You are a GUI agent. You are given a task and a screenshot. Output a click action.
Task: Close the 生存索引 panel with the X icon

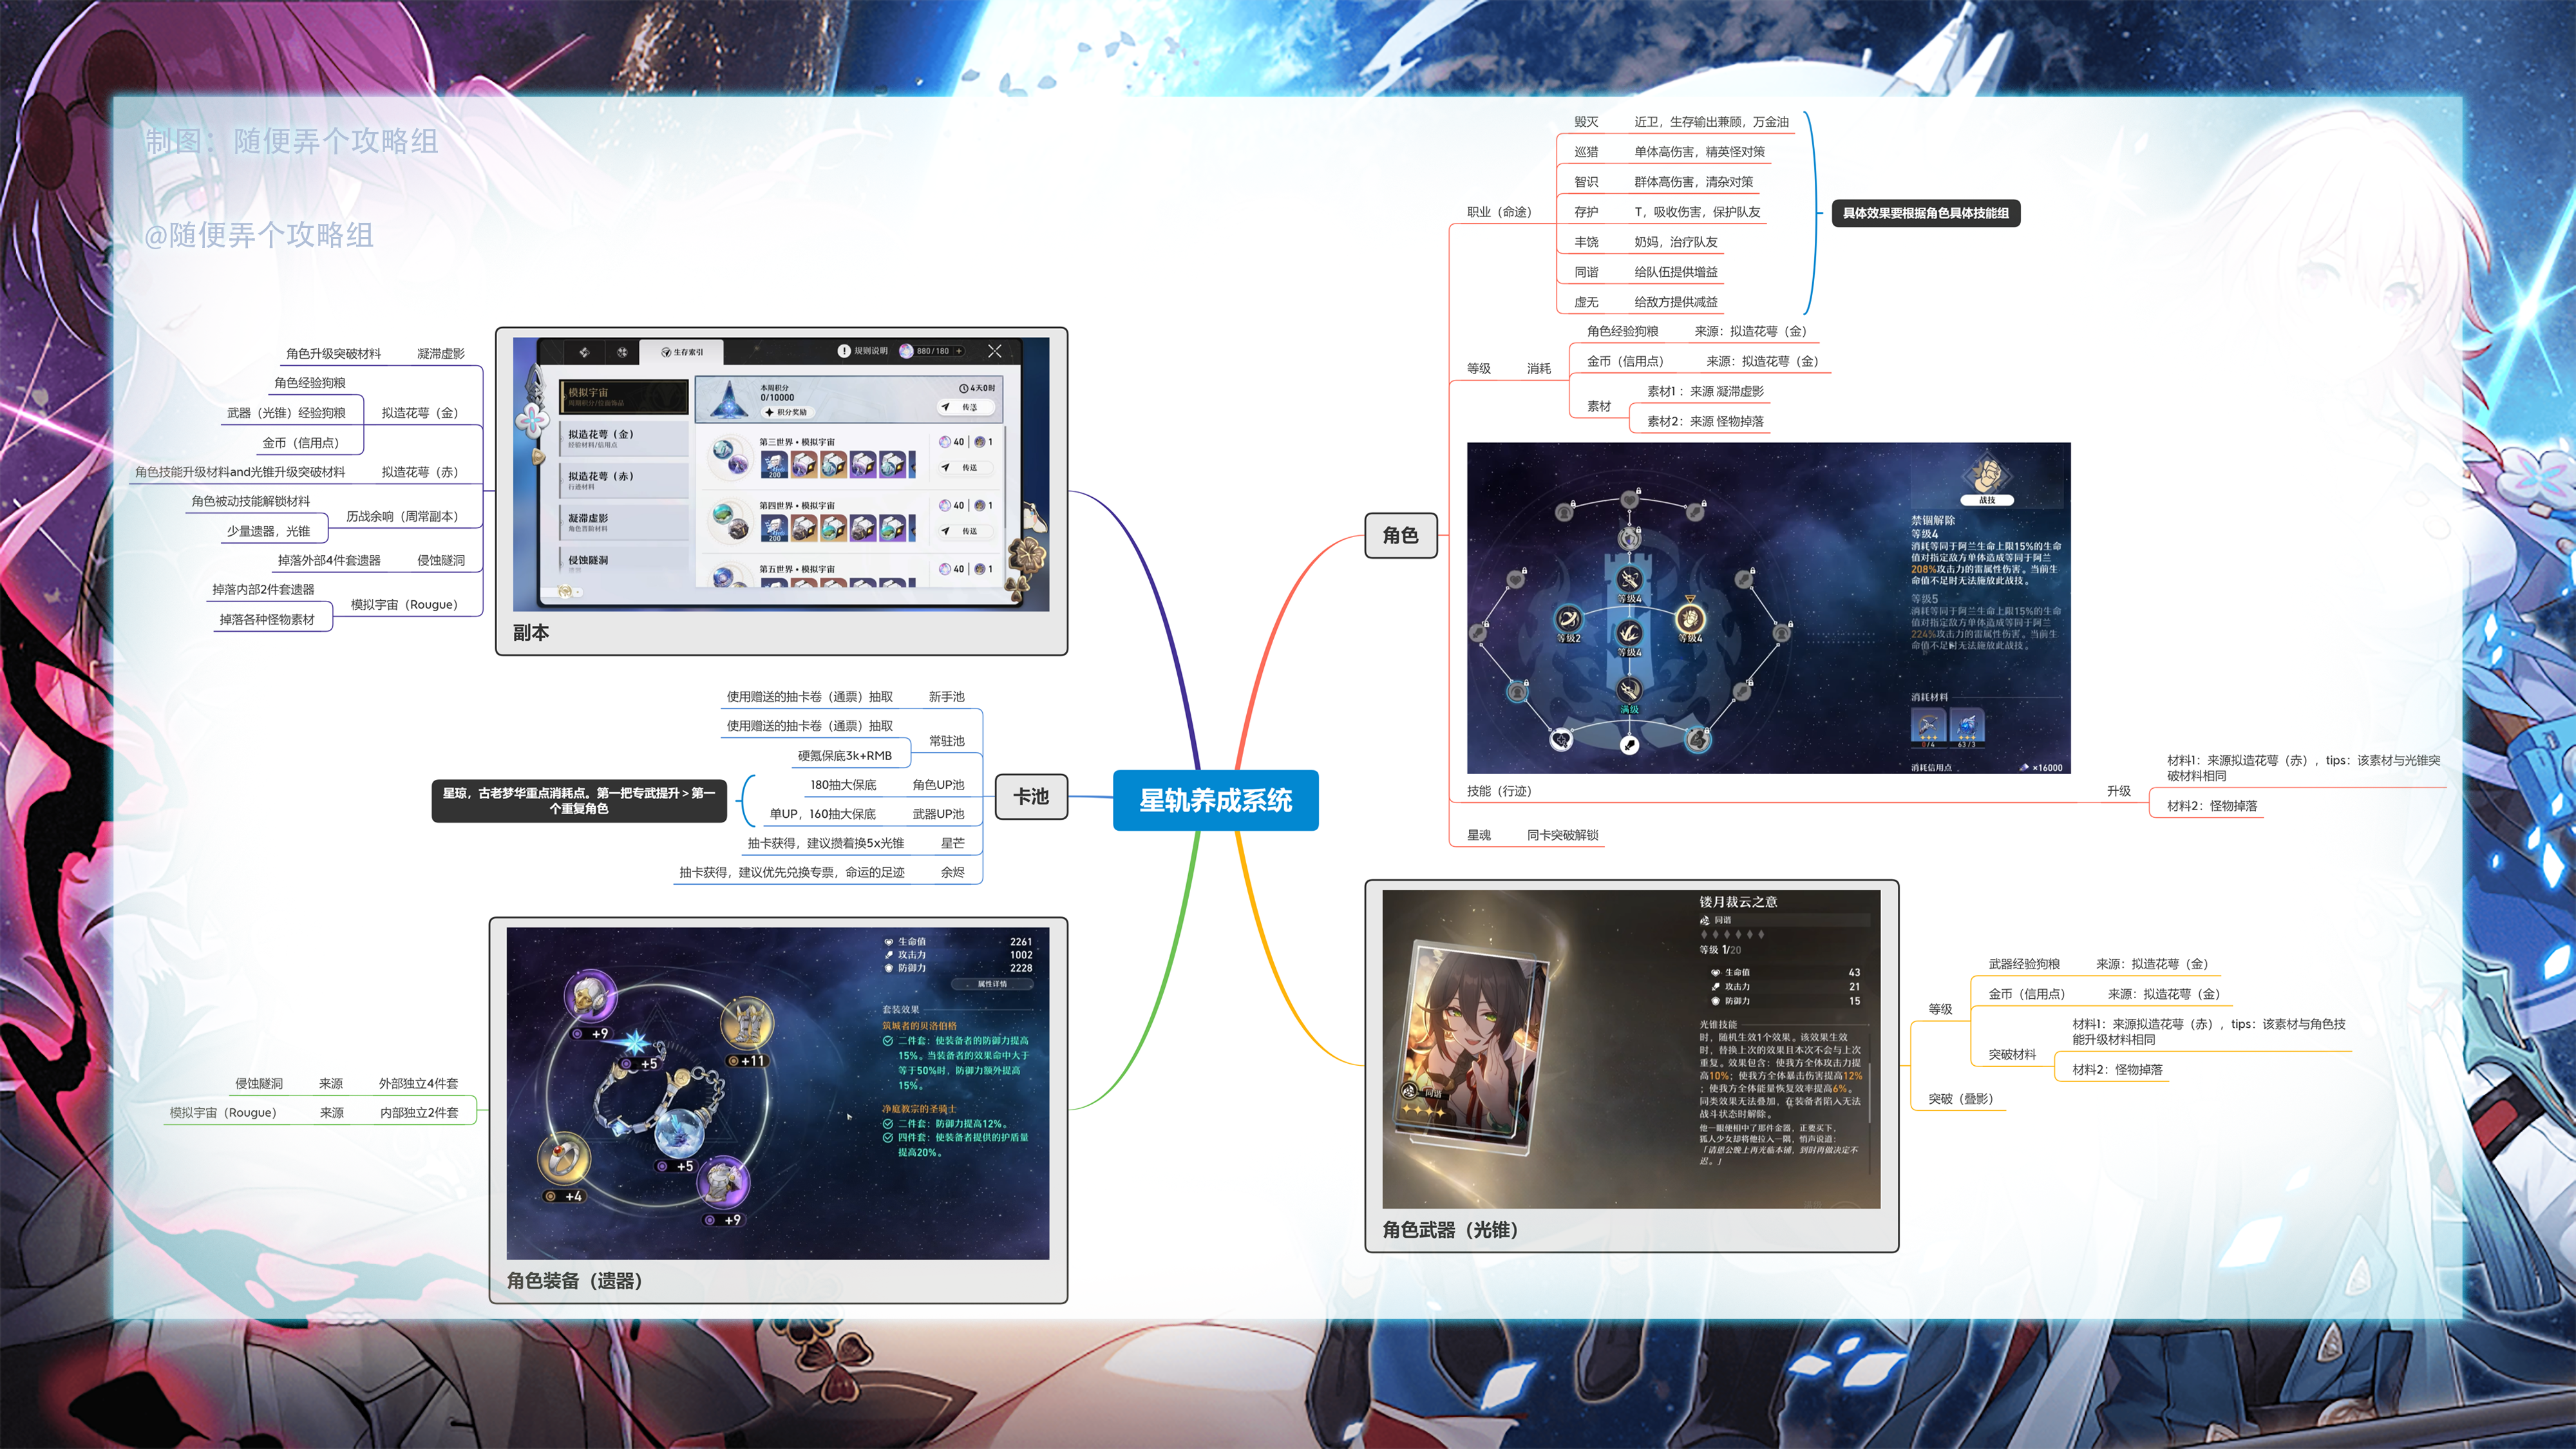pos(994,351)
